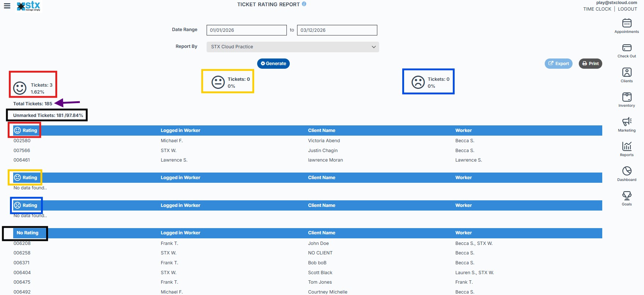Click ticket number 002580

point(22,141)
